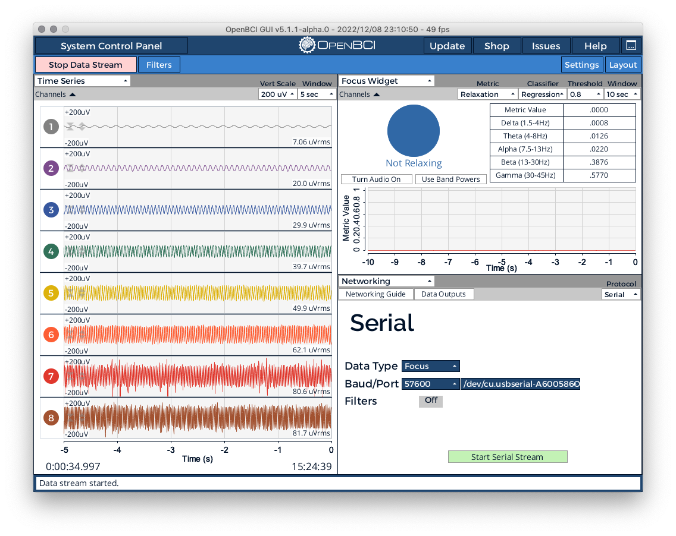
Task: Open the Help menu
Action: (596, 46)
